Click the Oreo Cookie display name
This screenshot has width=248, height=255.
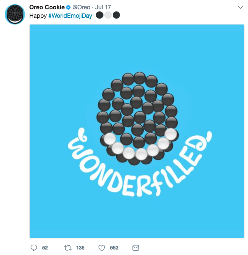47,7
